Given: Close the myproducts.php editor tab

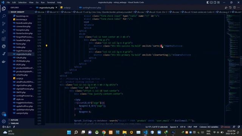Looking at the screenshot, I should tap(56, 8).
